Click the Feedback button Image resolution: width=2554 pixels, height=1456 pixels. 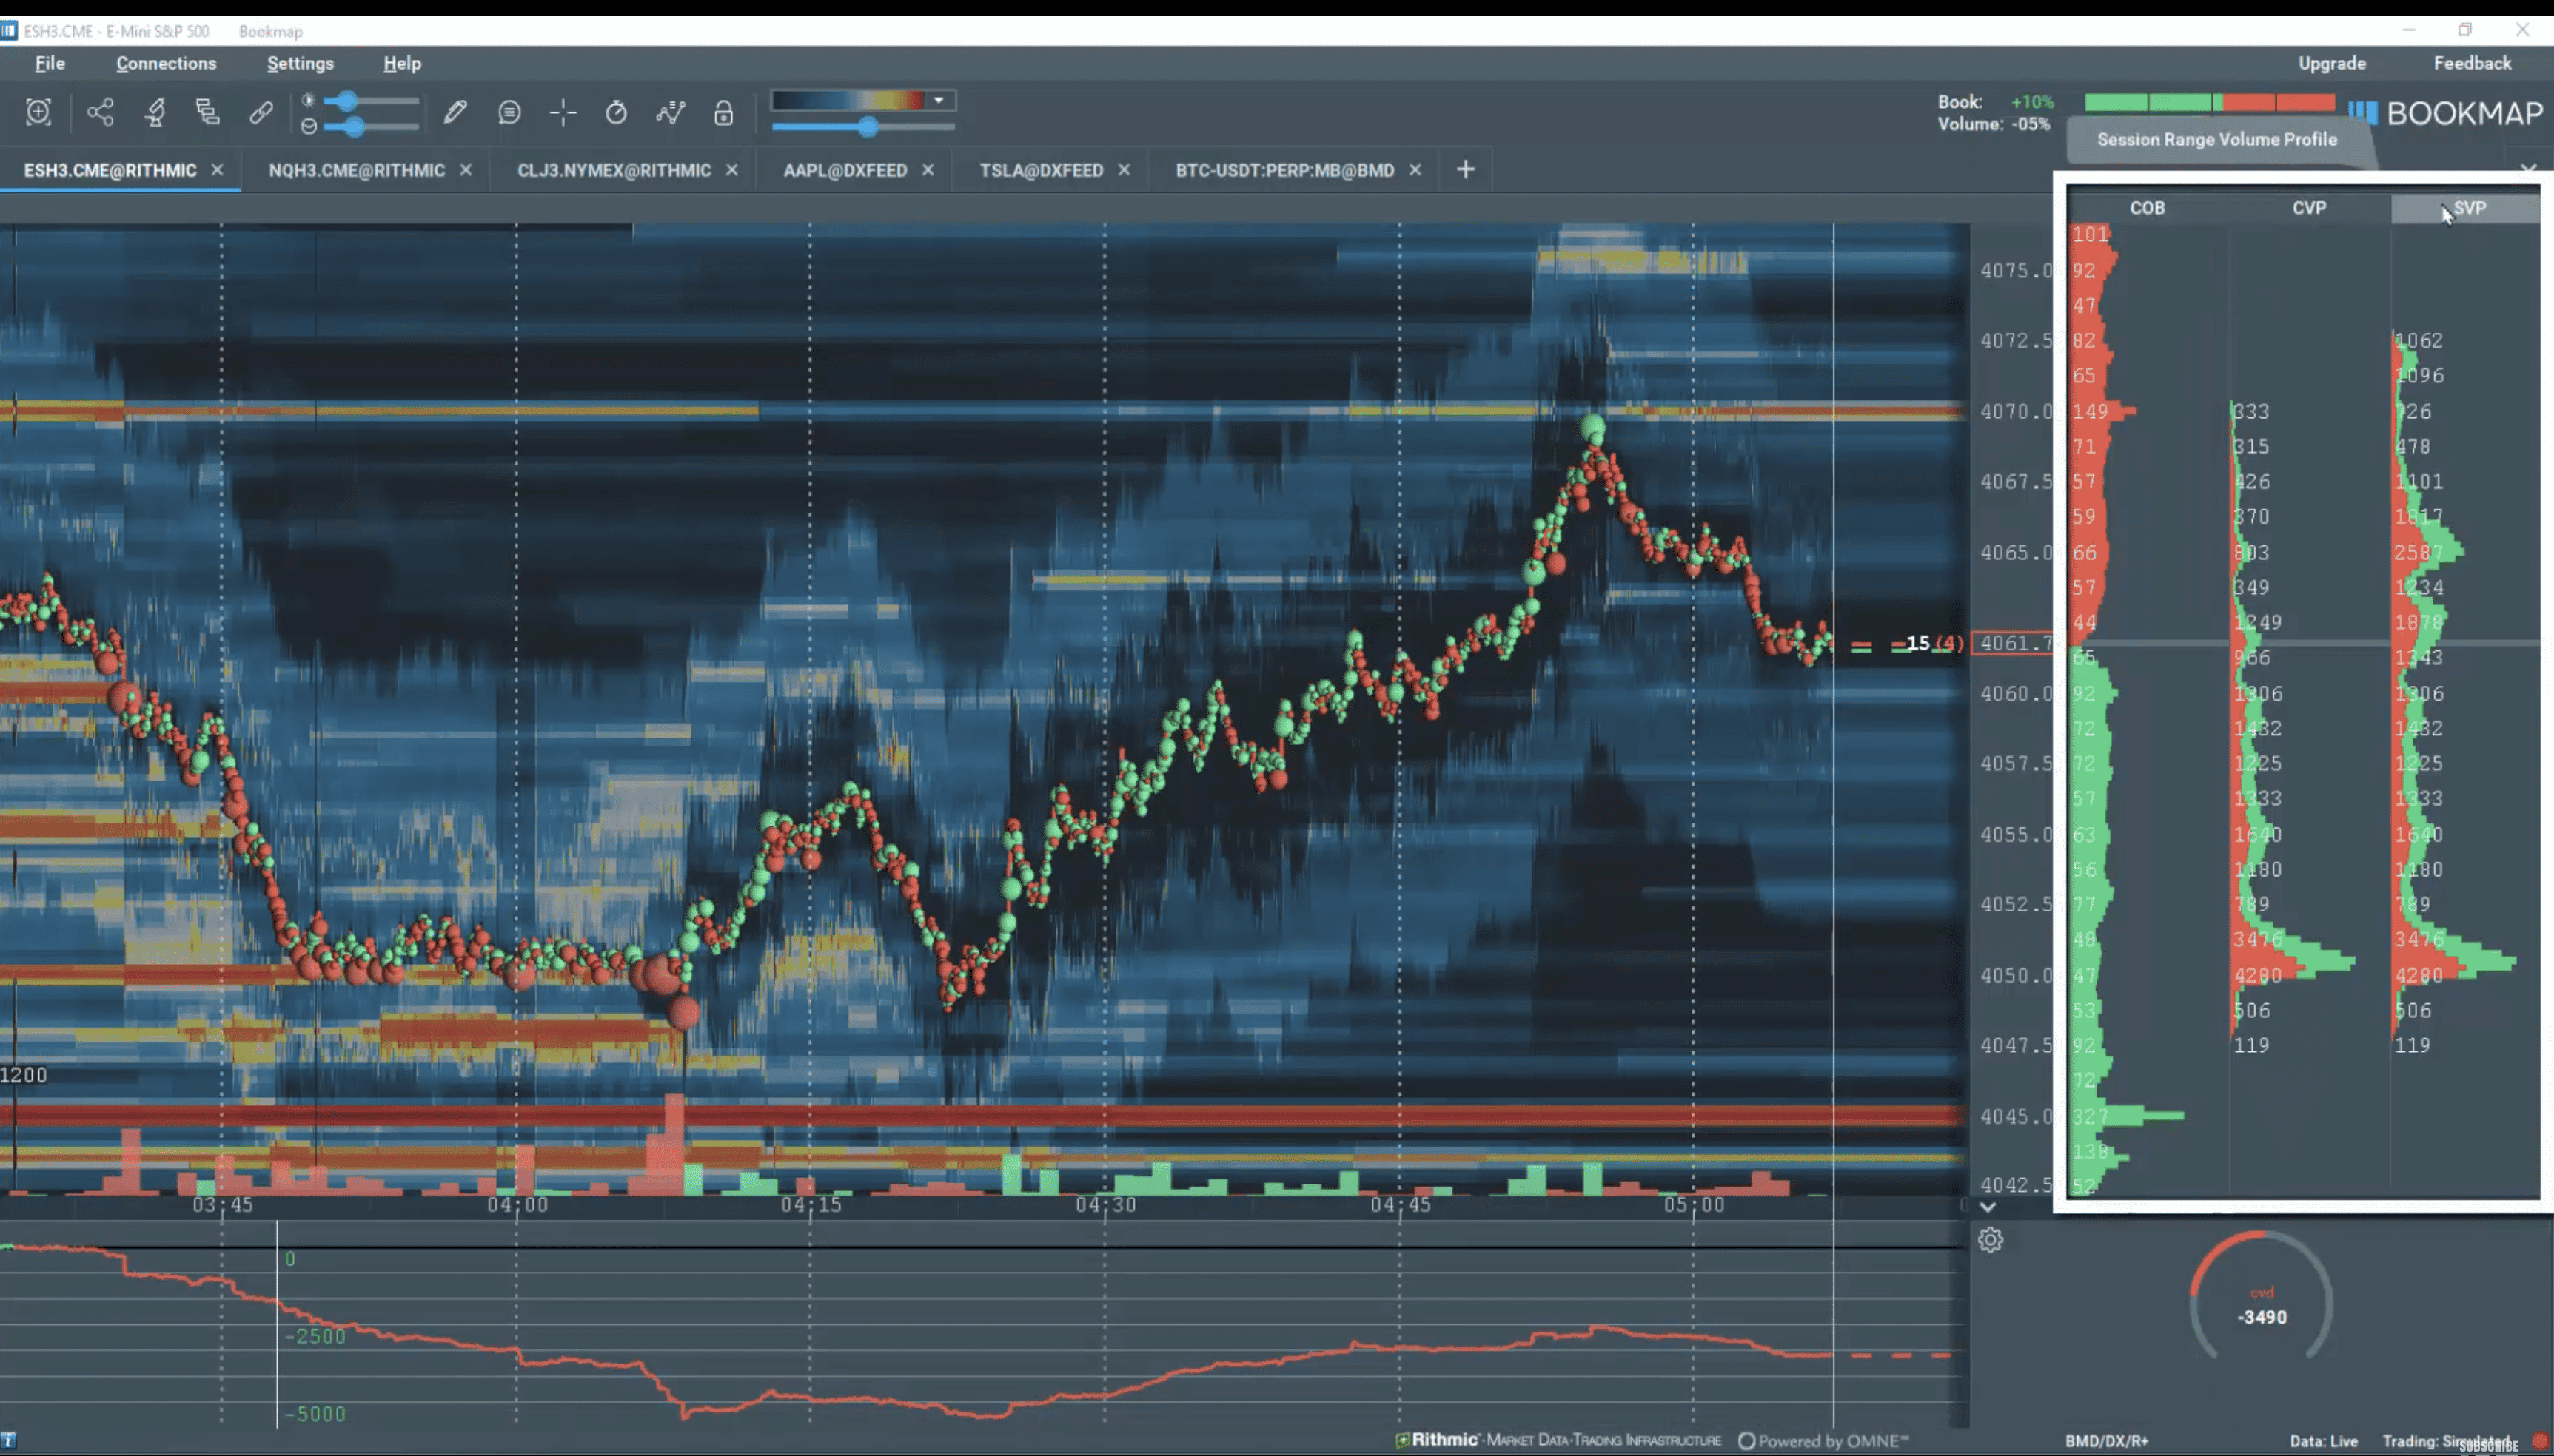pyautogui.click(x=2472, y=63)
